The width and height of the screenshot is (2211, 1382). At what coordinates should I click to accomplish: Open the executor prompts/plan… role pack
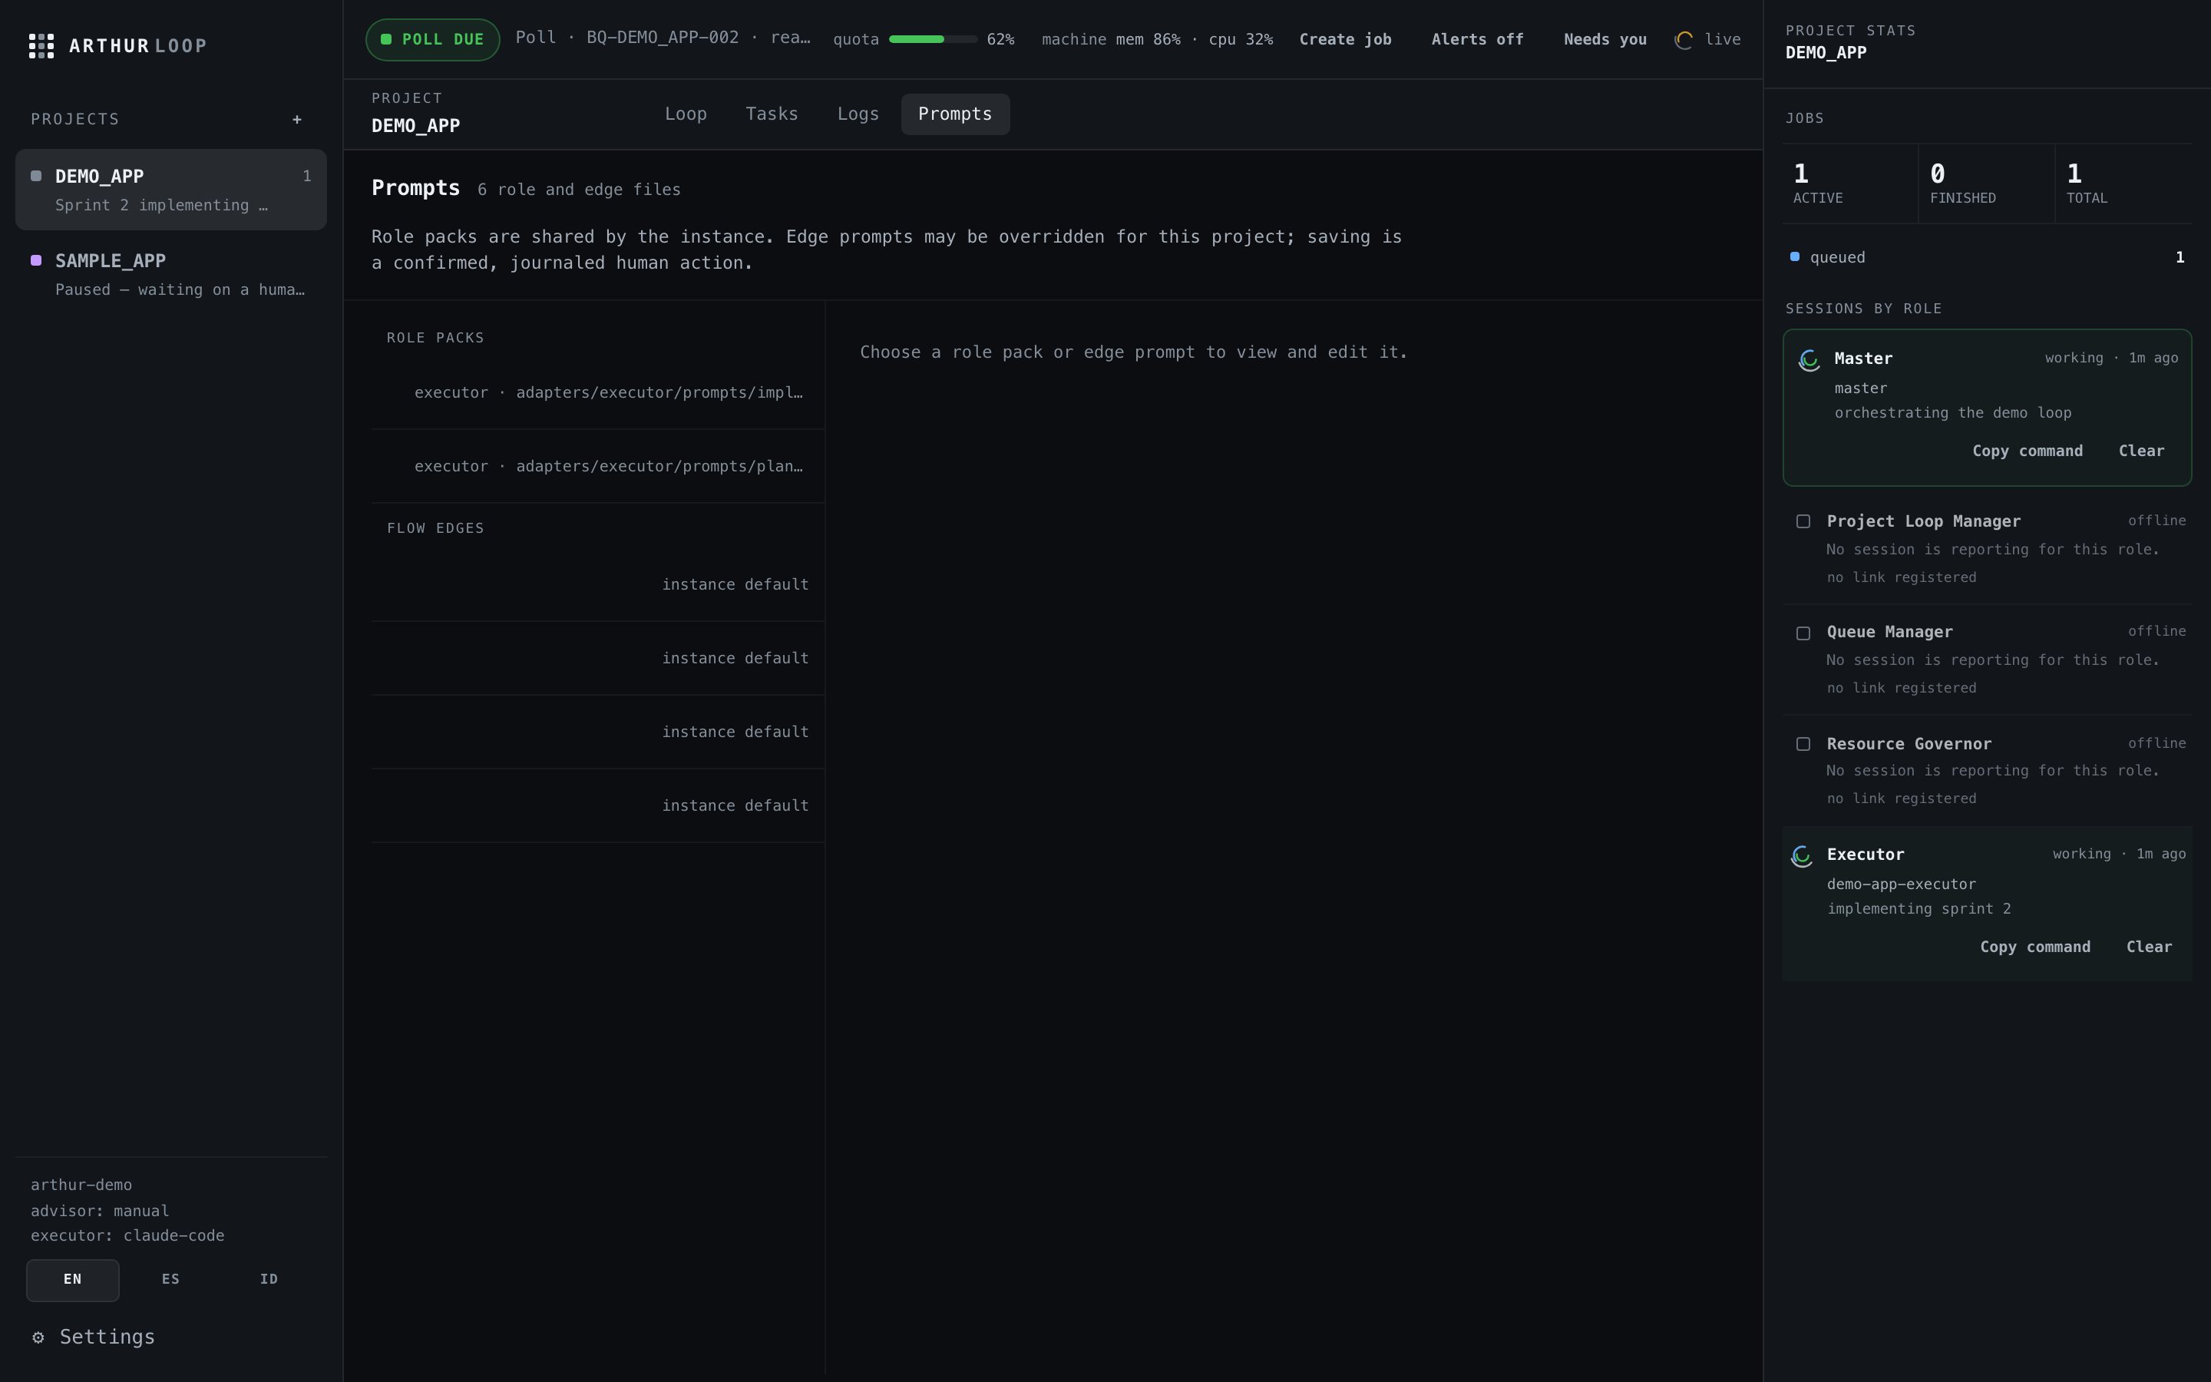point(597,466)
